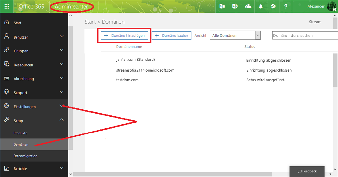Click Domänenname column header
This screenshot has height=177, width=338.
click(129, 47)
